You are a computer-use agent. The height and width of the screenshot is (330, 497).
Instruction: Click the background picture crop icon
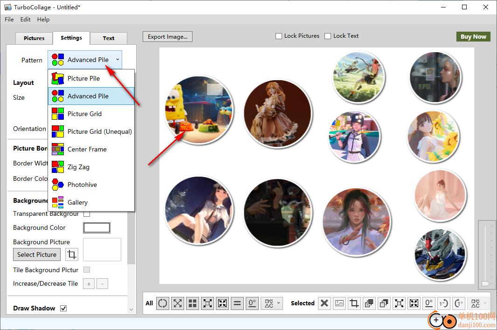(72, 254)
